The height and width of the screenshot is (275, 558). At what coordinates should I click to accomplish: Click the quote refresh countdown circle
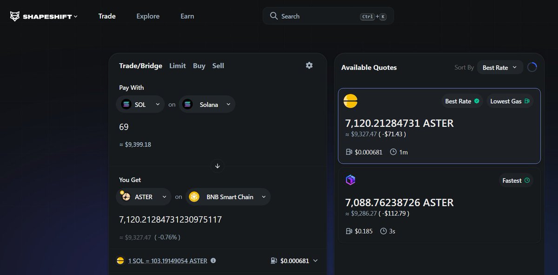click(532, 67)
